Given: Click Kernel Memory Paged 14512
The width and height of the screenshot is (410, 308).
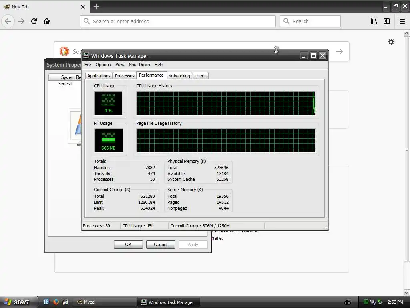Looking at the screenshot, I should click(x=223, y=202).
